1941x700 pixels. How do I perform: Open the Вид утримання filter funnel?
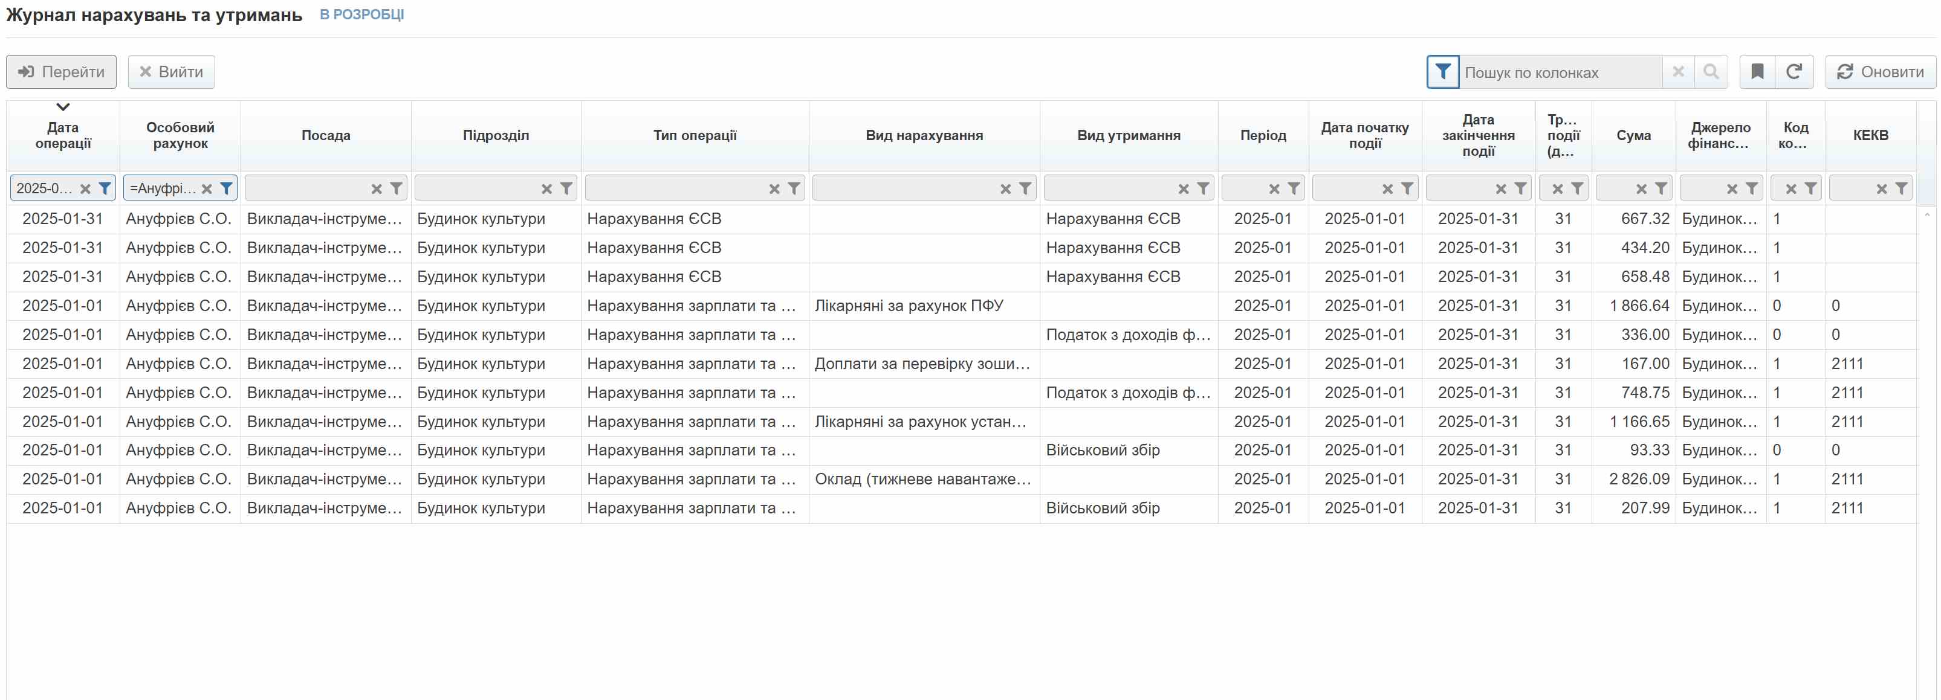pos(1204,188)
